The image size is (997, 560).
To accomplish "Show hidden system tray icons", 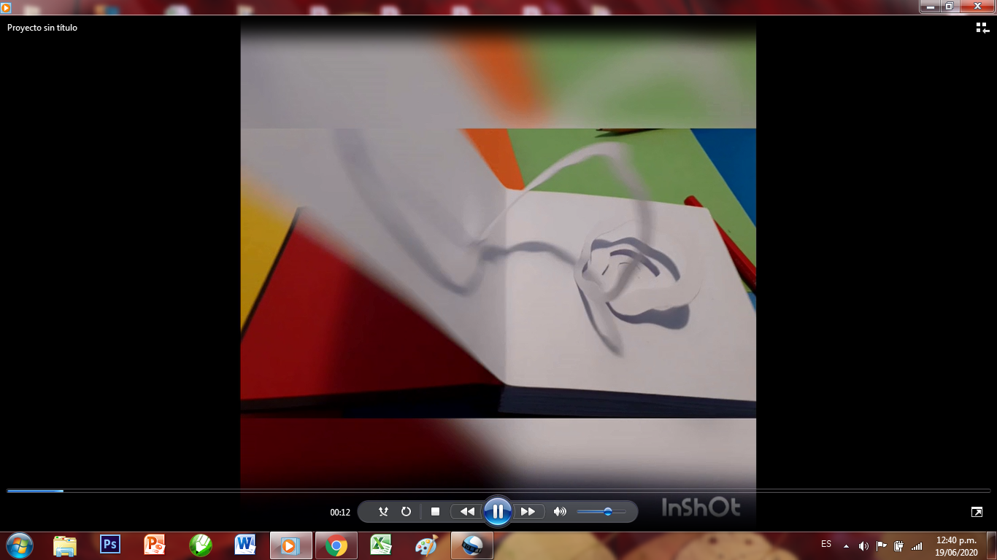I will pos(847,545).
